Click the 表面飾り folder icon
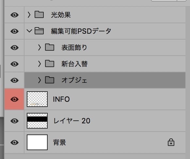Screen dimensions: 190x159 pos(50,47)
